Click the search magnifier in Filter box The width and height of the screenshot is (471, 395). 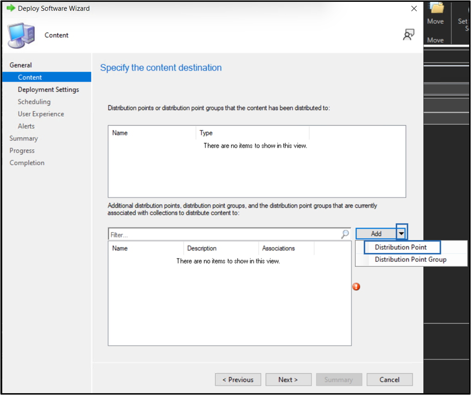tap(345, 234)
